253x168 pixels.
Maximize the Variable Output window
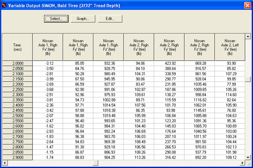tap(238, 5)
